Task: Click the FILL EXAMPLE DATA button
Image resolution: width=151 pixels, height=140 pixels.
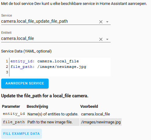Action: [21, 134]
